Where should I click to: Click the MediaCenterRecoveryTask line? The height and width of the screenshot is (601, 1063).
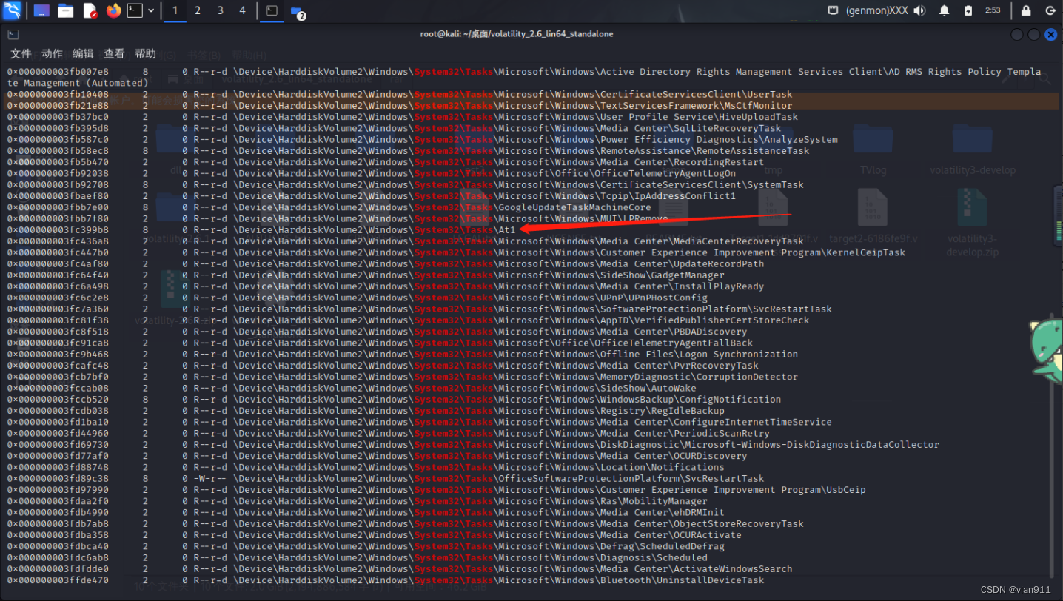point(406,241)
